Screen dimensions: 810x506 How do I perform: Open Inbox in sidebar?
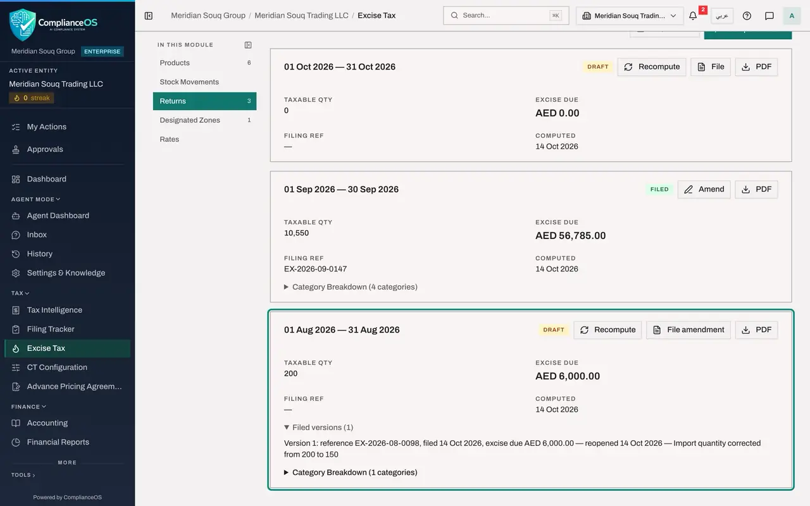[67, 235]
